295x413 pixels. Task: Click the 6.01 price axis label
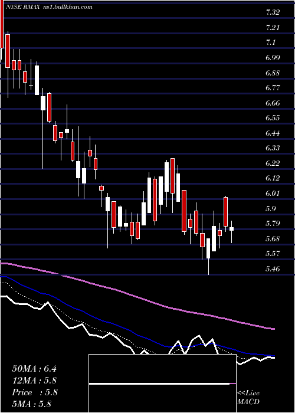tap(273, 194)
